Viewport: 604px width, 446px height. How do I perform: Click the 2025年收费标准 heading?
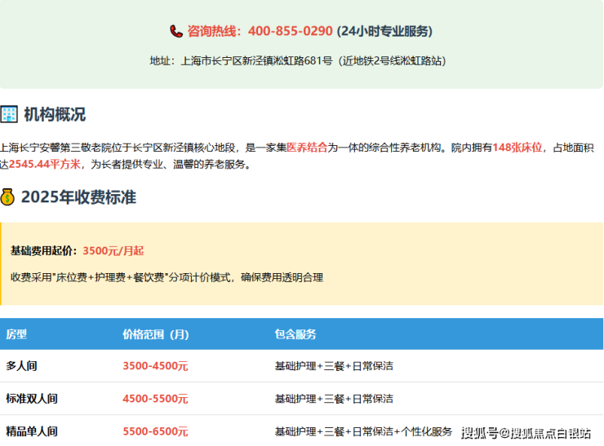(x=78, y=197)
